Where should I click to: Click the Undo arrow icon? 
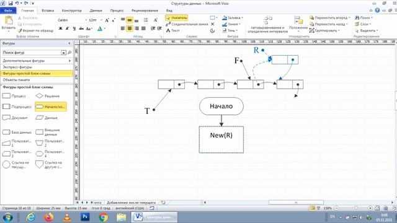pos(17,3)
